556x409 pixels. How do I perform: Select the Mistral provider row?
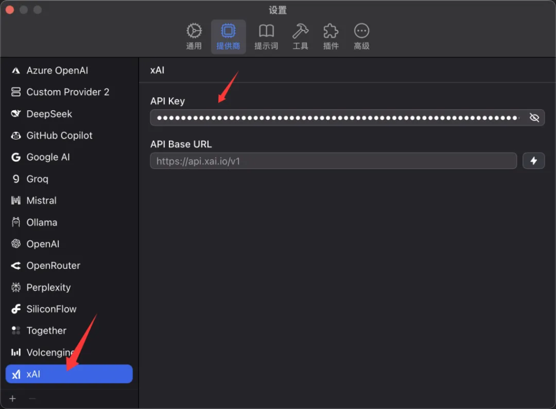pyautogui.click(x=69, y=200)
